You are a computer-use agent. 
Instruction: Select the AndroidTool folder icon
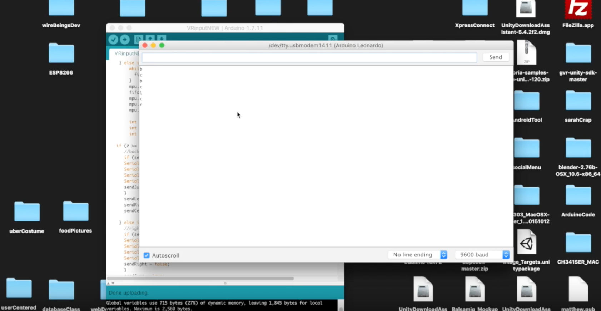(527, 101)
